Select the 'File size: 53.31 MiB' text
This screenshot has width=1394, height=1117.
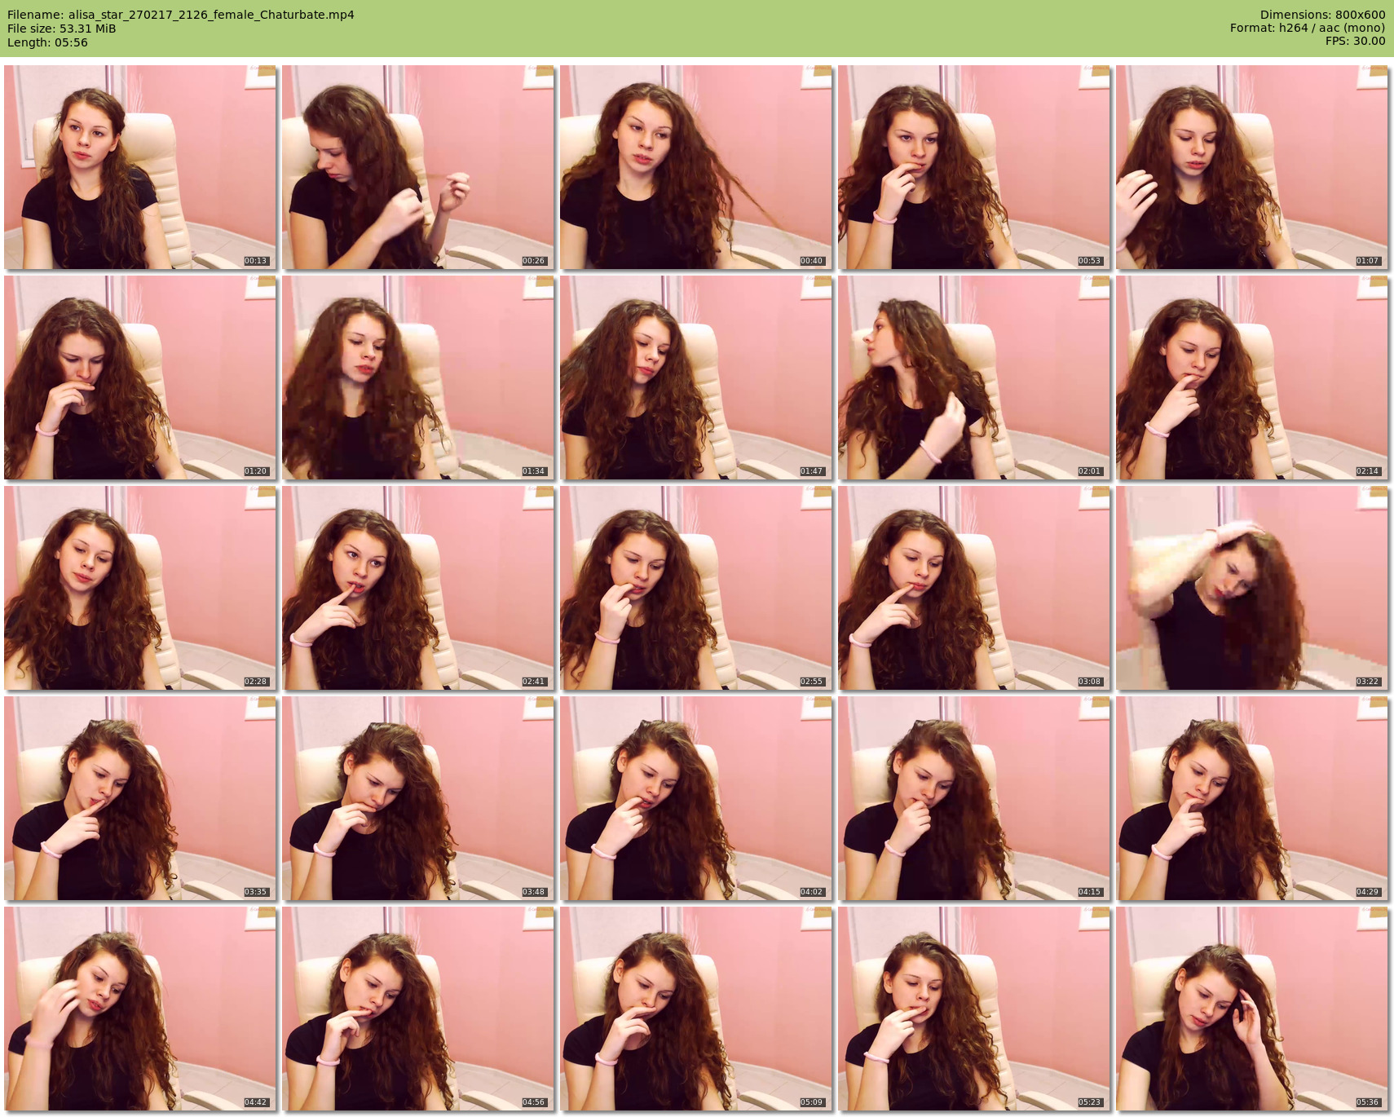[x=62, y=29]
